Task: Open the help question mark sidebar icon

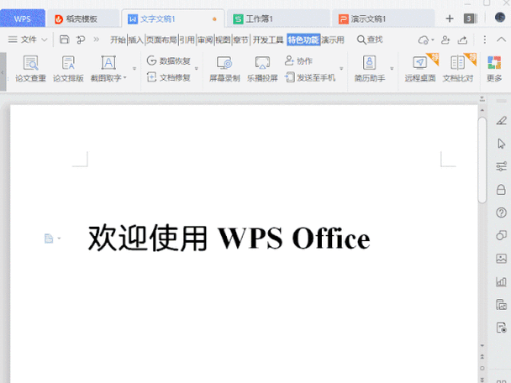Action: [501, 212]
